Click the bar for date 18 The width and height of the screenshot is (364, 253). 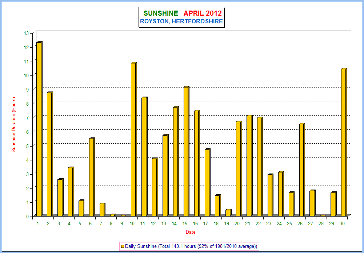coord(218,205)
